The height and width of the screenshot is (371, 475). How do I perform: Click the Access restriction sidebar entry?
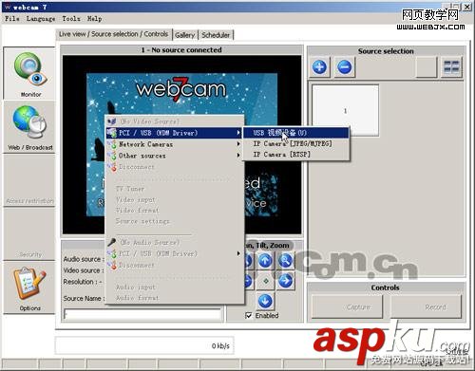(29, 181)
